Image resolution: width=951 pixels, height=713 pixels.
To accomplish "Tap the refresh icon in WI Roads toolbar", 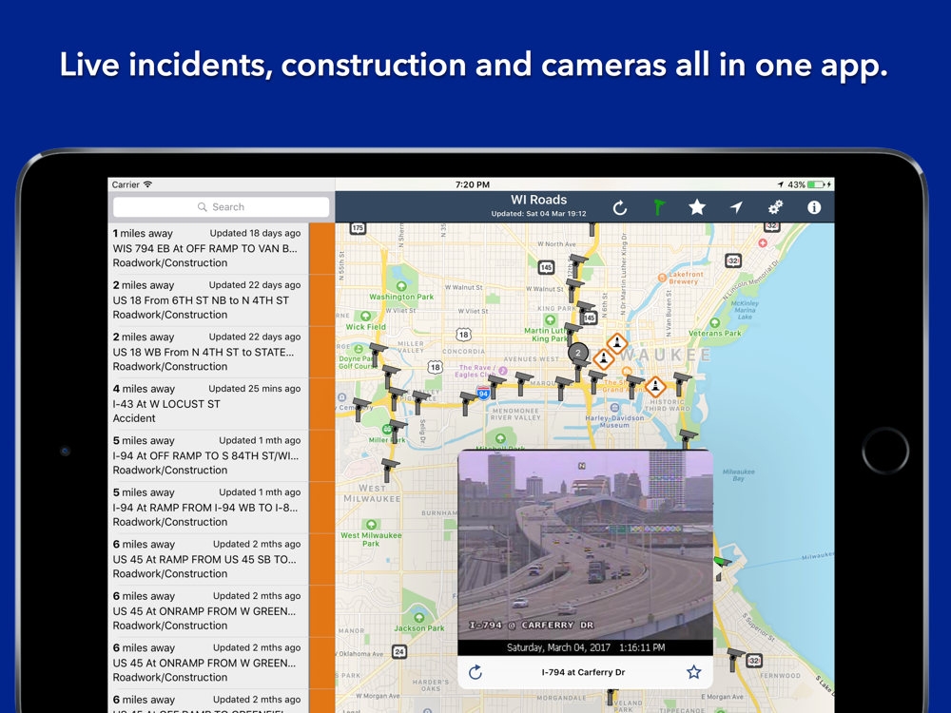I will pyautogui.click(x=620, y=207).
